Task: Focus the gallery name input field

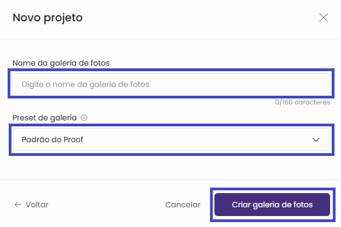Action: pyautogui.click(x=171, y=84)
